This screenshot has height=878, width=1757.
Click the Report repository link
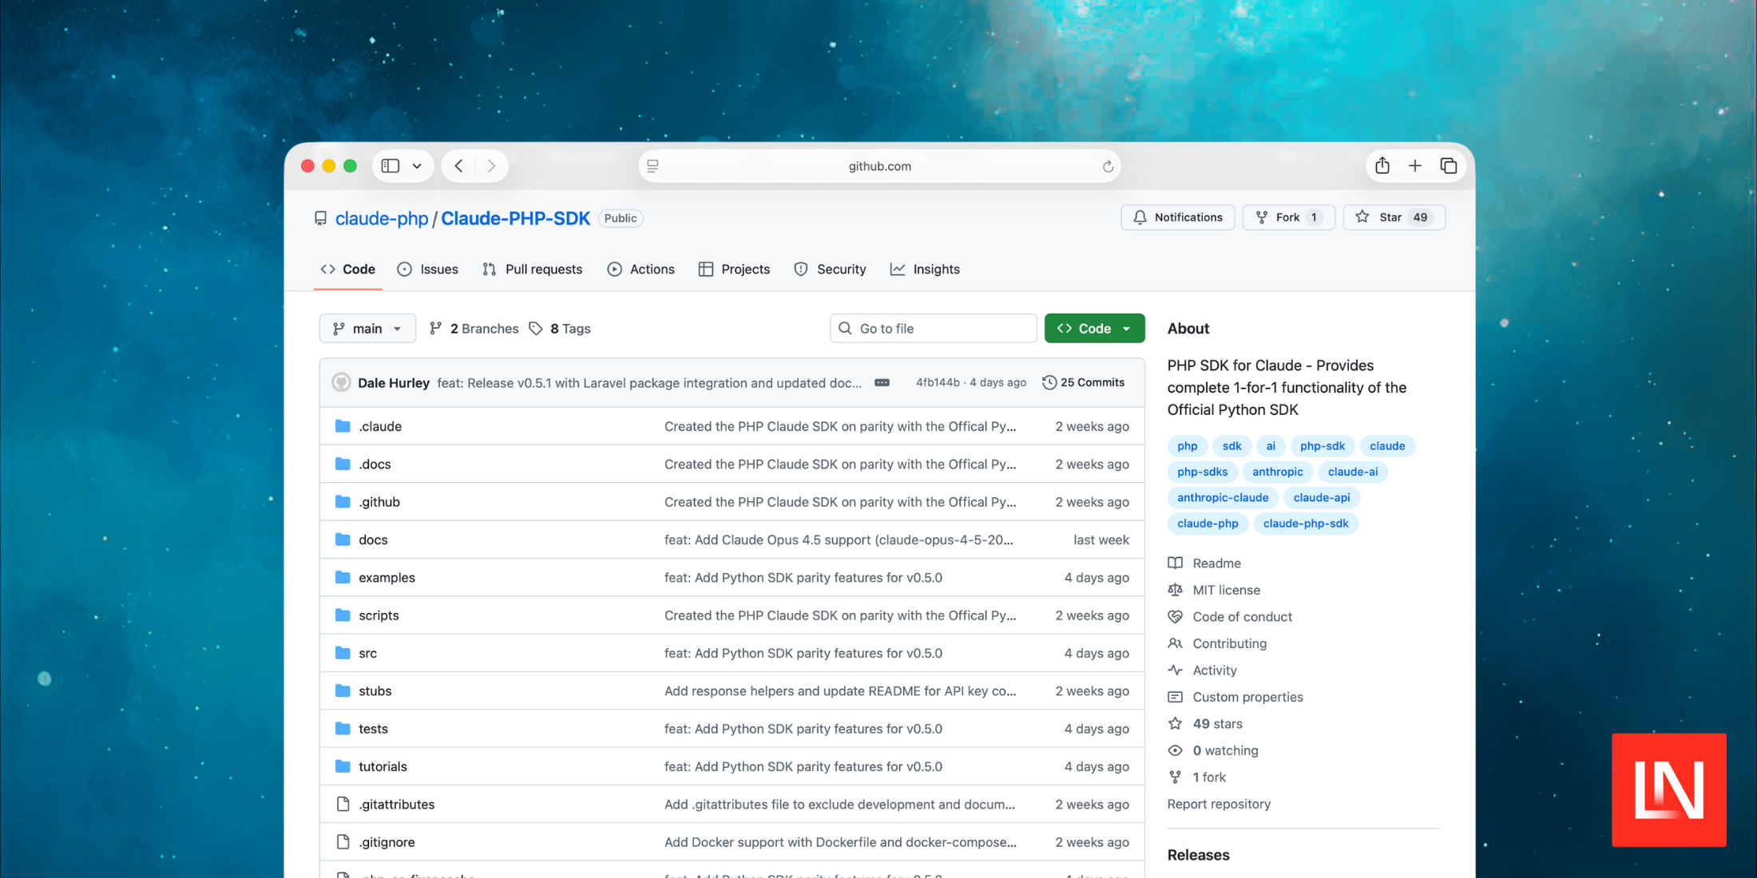pyautogui.click(x=1219, y=804)
